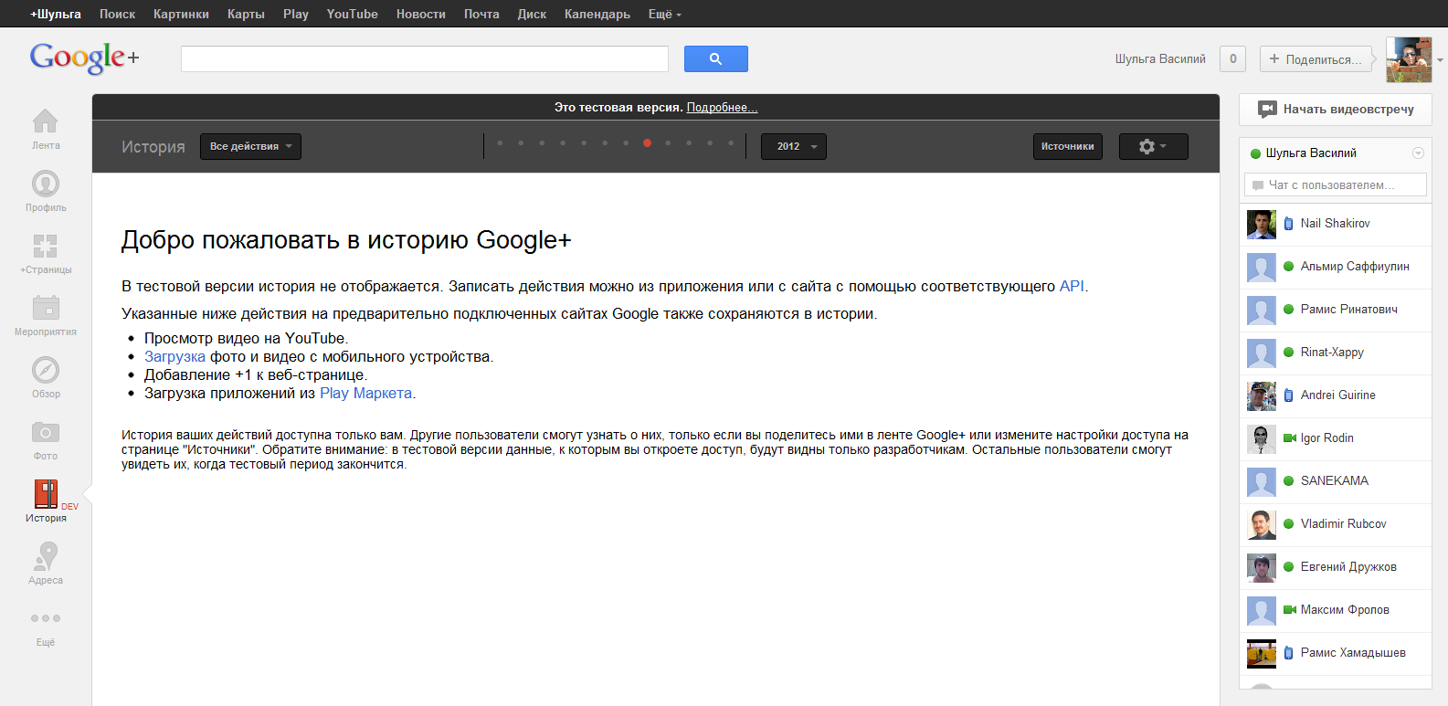The height and width of the screenshot is (706, 1448).
Task: Click the Источники button
Action: pos(1068,146)
